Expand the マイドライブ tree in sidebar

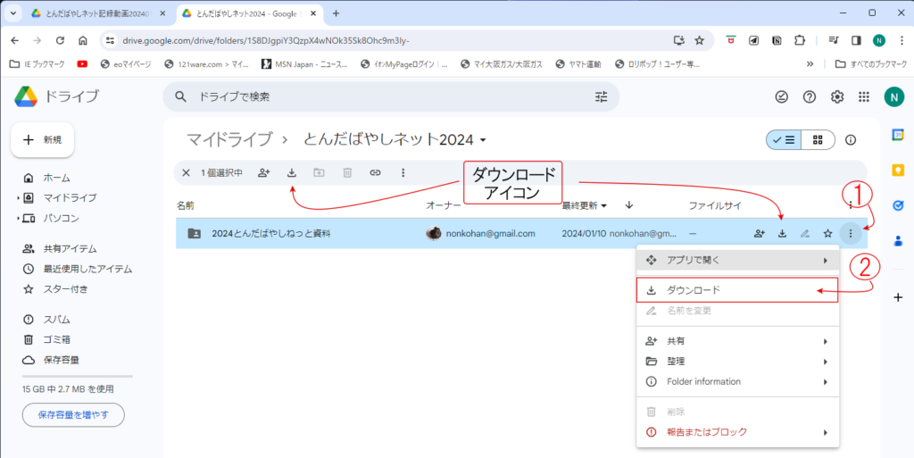(x=18, y=197)
